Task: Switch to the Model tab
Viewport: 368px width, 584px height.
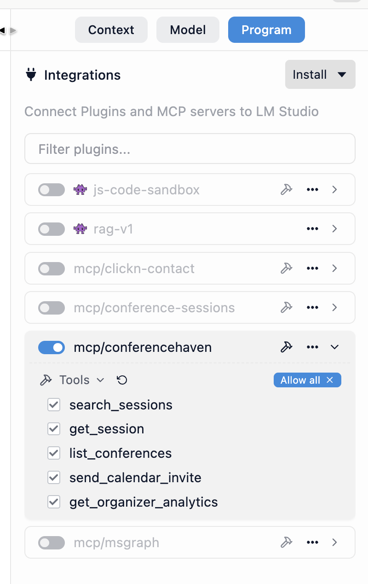Action: pos(188,30)
